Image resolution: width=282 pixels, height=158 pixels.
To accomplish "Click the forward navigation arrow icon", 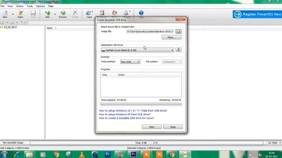I will (12, 23).
